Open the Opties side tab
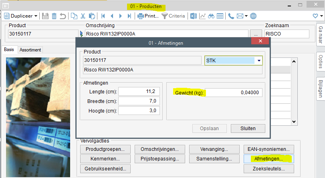This screenshot has height=178, width=325. point(321,62)
